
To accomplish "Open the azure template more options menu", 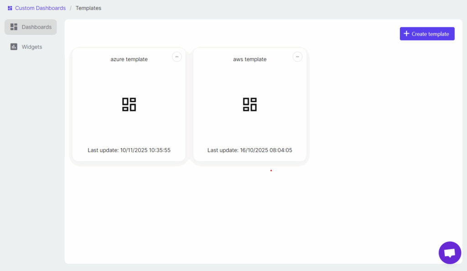I will pos(177,57).
